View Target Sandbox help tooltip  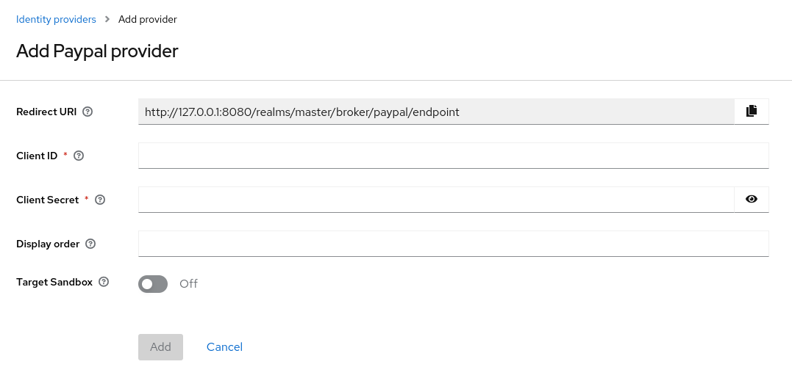(104, 282)
